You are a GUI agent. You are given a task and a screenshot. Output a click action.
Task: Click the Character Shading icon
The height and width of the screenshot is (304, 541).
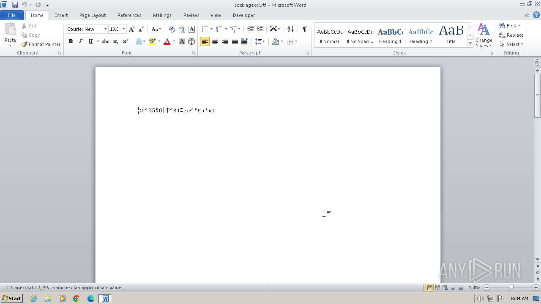[x=182, y=41]
